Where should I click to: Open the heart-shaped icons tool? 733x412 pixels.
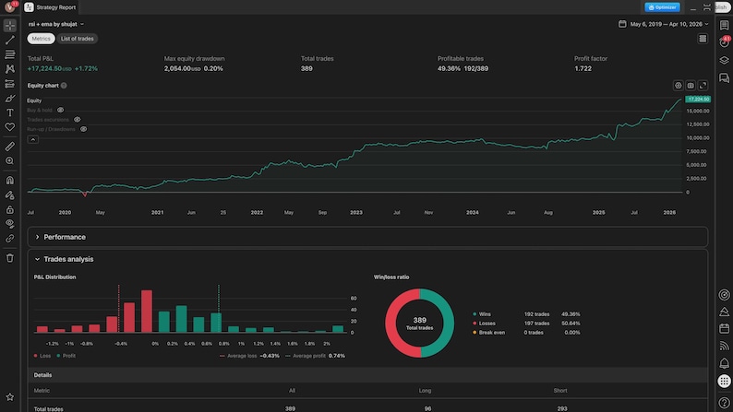click(x=10, y=127)
